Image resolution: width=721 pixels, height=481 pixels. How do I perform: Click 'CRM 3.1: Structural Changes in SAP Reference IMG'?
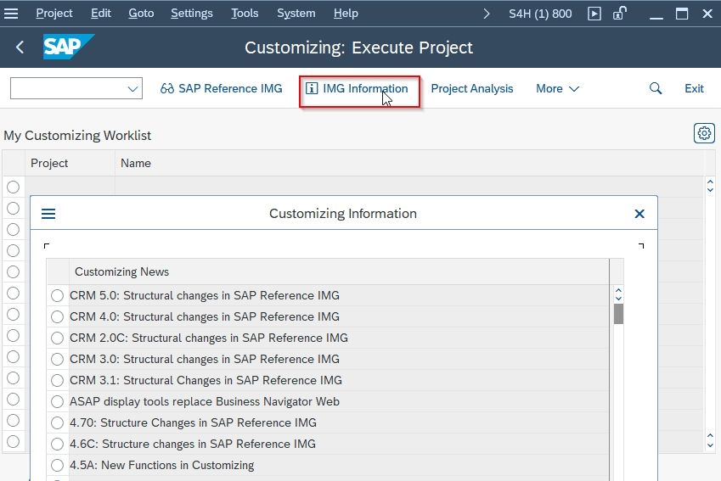206,380
